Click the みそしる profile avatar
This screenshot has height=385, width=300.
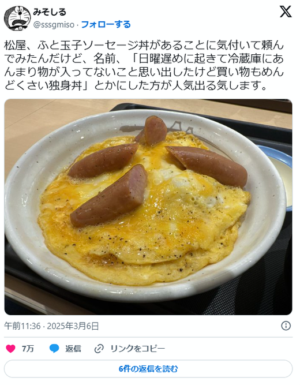pos(17,18)
